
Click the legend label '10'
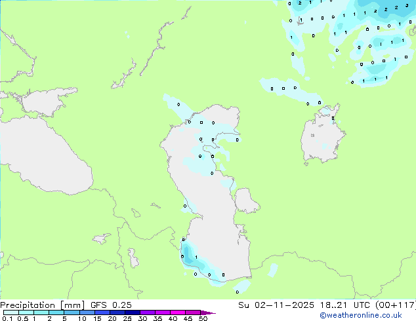pos(82,318)
